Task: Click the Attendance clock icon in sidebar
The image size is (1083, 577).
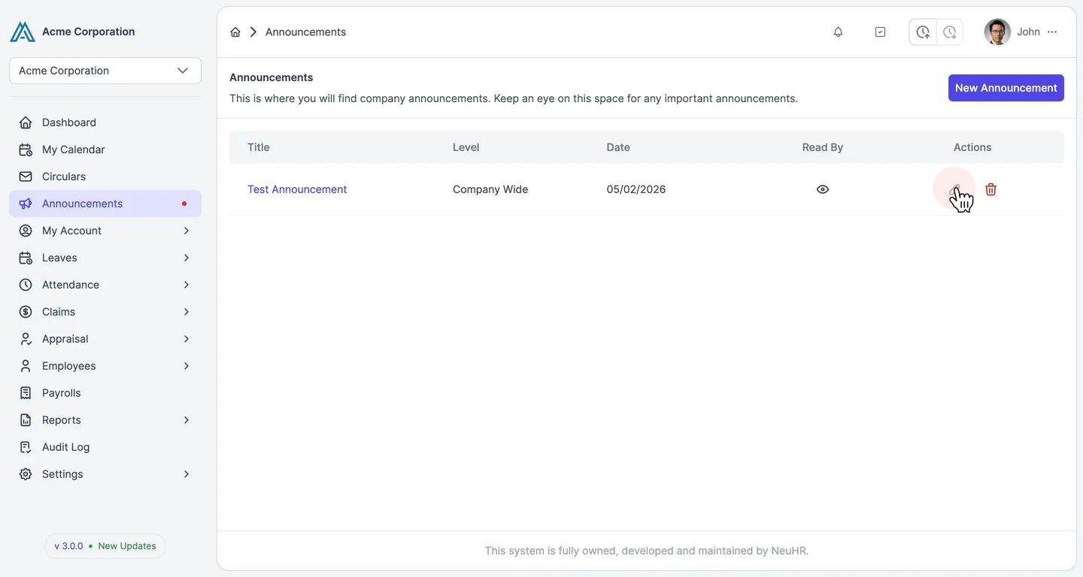Action: point(26,285)
